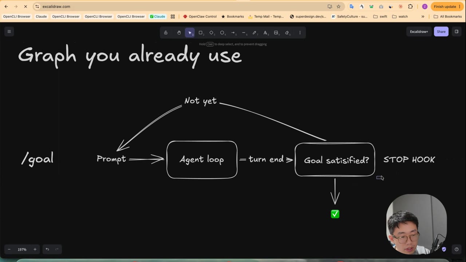The width and height of the screenshot is (466, 262).
Task: Toggle the library sidebar panel
Action: tap(457, 32)
